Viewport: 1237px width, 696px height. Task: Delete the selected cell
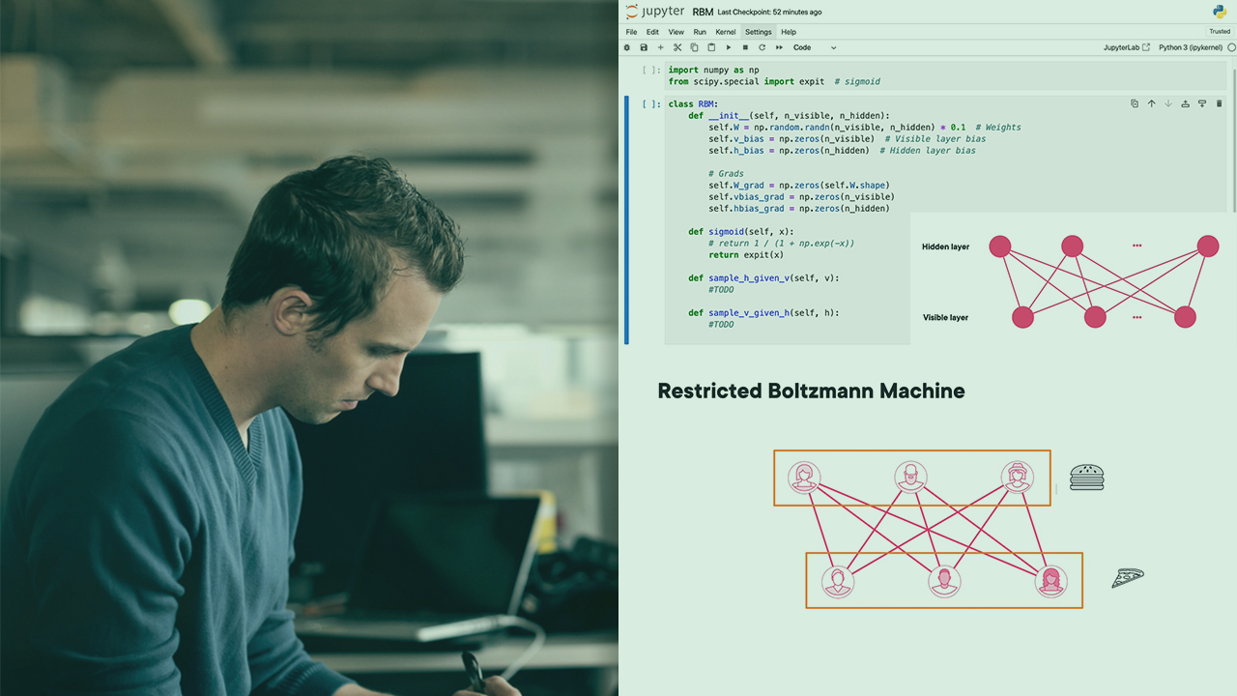click(1219, 103)
